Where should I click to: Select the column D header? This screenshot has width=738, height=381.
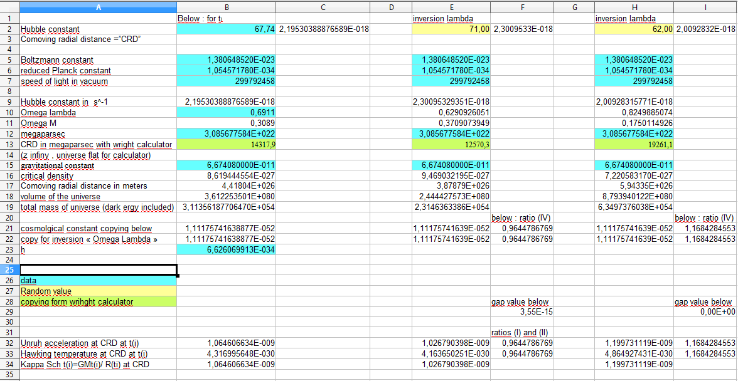pyautogui.click(x=390, y=7)
